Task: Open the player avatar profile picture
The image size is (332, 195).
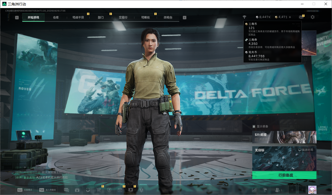Action: click(x=312, y=190)
